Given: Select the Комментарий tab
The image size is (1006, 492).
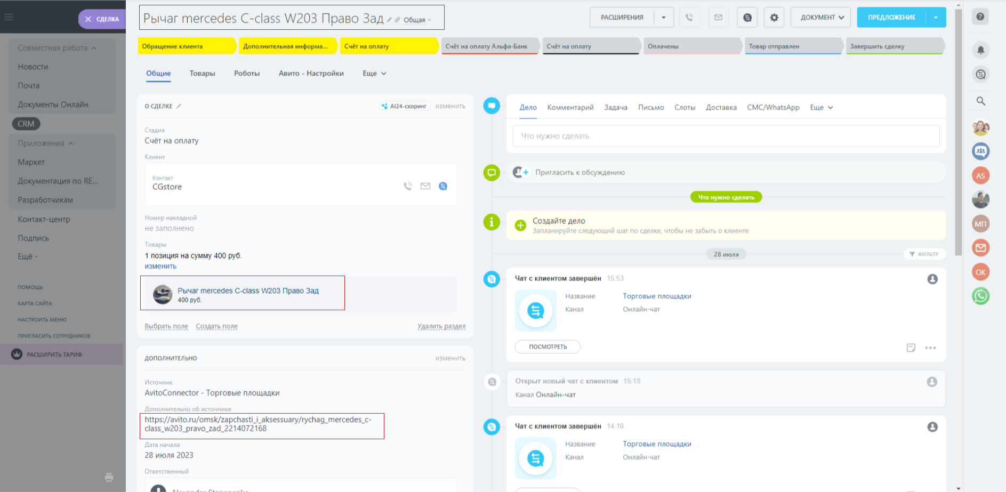Looking at the screenshot, I should (570, 108).
